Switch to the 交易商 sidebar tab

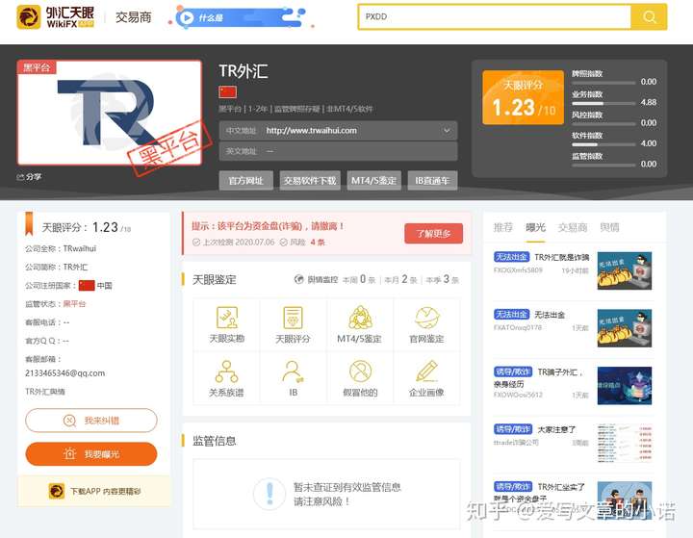(x=573, y=227)
